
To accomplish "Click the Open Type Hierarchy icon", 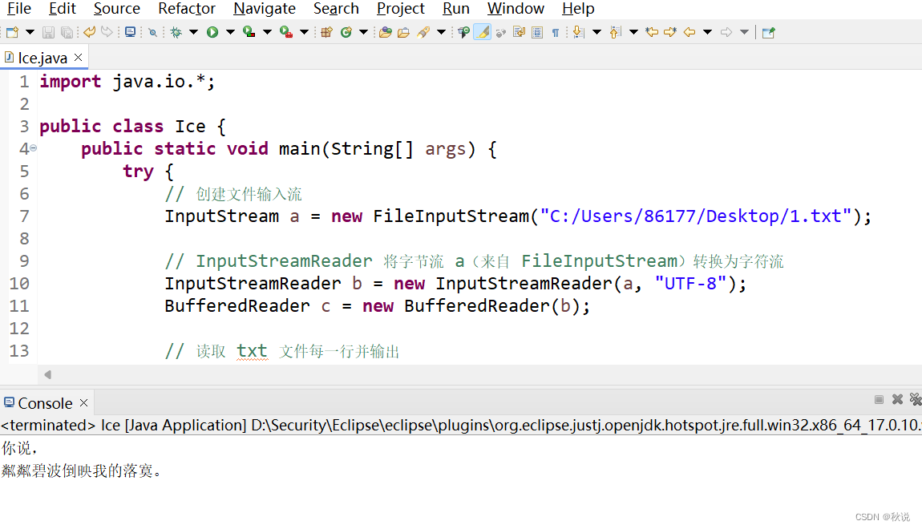I will tap(464, 32).
